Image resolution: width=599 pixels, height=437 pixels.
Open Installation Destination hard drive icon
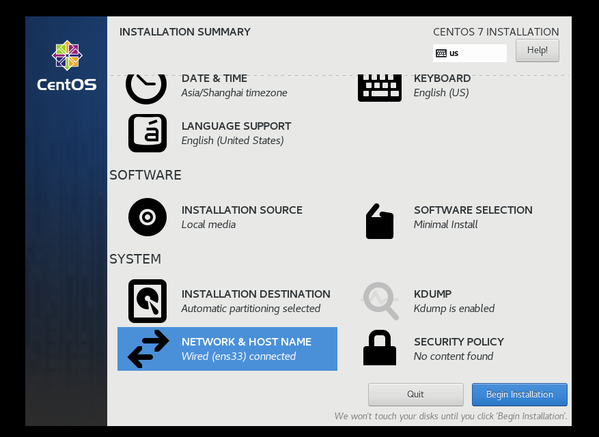coord(148,301)
